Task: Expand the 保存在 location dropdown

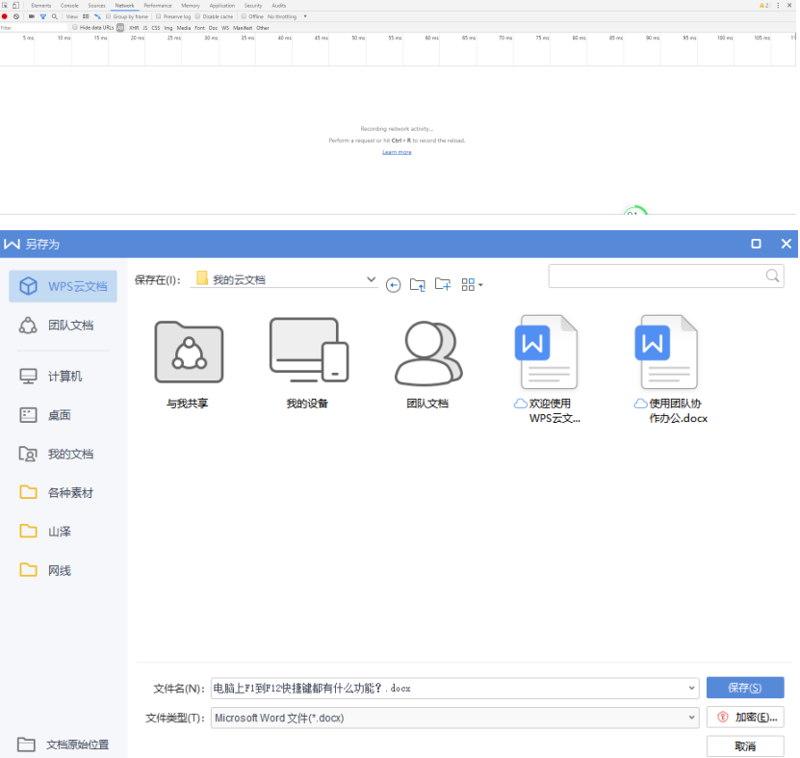Action: click(x=371, y=279)
